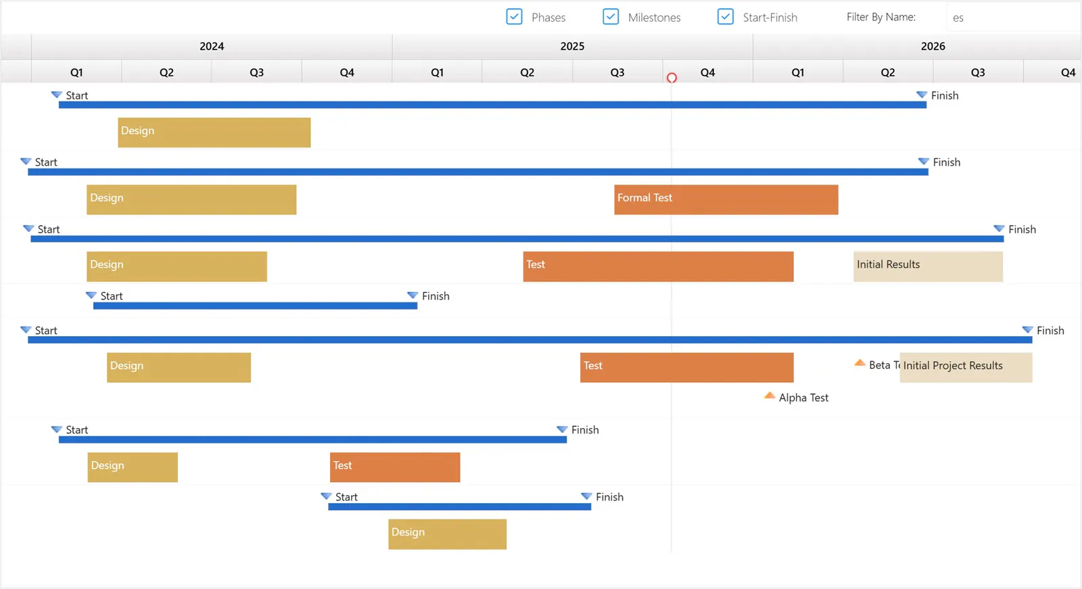This screenshot has height=589, width=1082.
Task: Click the blue timeline bar above Formal Test
Action: pos(477,172)
